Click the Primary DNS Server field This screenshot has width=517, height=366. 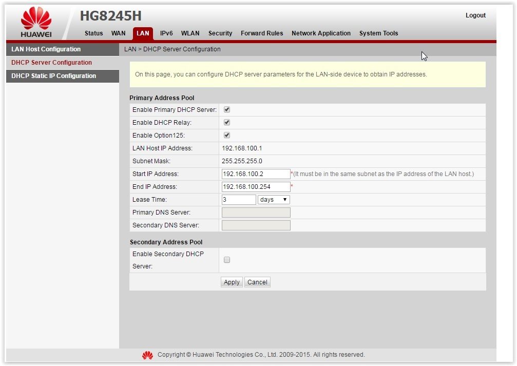[256, 213]
